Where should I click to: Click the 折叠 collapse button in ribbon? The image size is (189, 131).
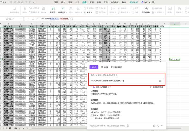coord(135,12)
